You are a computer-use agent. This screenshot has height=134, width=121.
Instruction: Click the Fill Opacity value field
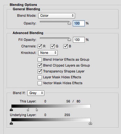(79, 40)
